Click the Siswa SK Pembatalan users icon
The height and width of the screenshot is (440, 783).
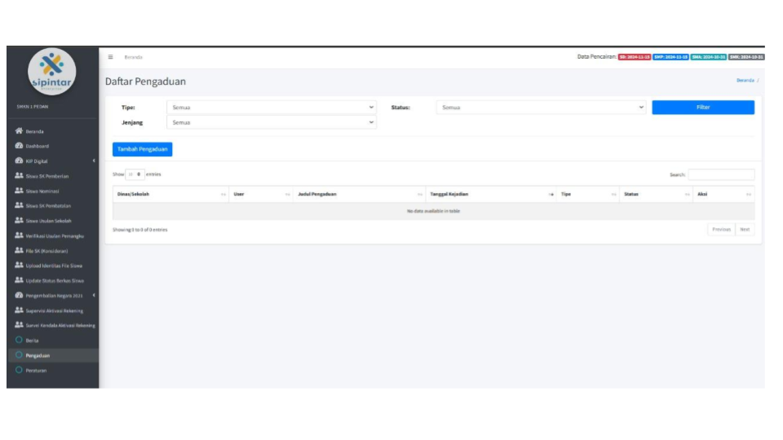tap(19, 205)
